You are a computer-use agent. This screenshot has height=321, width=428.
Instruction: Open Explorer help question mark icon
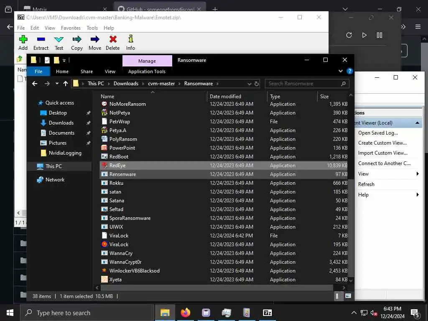(349, 71)
